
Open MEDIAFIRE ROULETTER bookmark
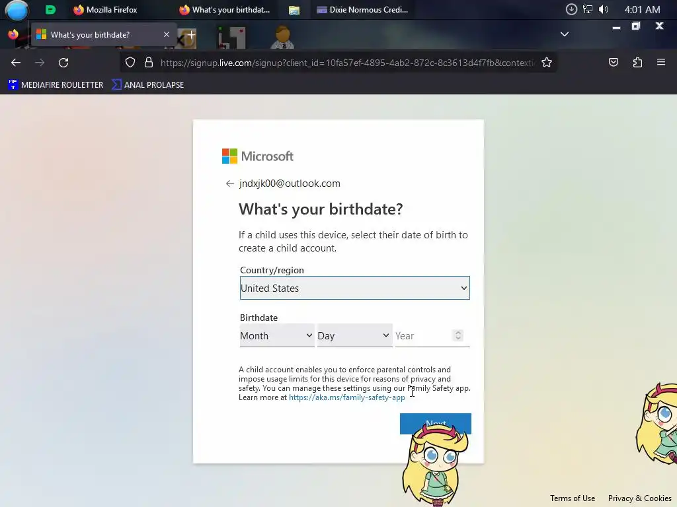pyautogui.click(x=56, y=85)
